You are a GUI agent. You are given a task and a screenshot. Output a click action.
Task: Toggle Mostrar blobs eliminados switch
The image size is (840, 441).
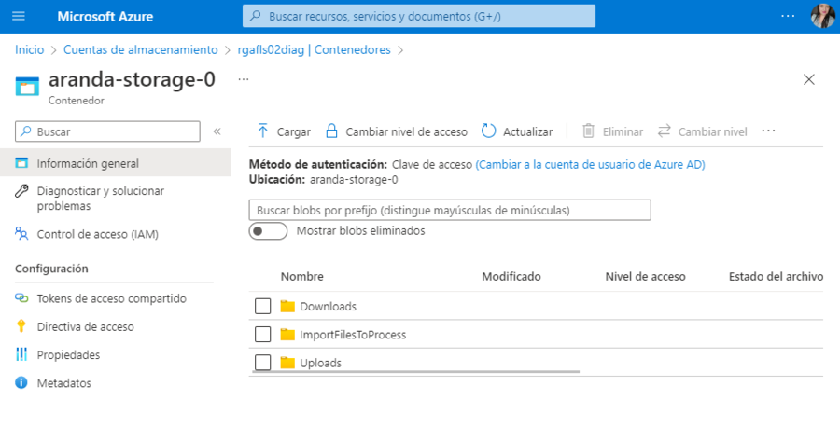tap(268, 231)
